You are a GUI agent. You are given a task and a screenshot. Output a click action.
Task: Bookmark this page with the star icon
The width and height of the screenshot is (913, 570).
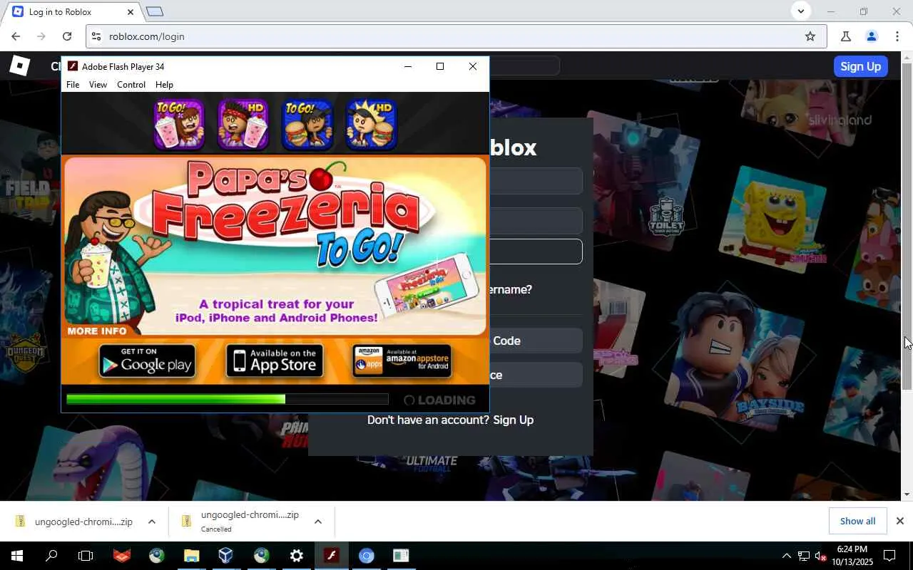coord(810,36)
